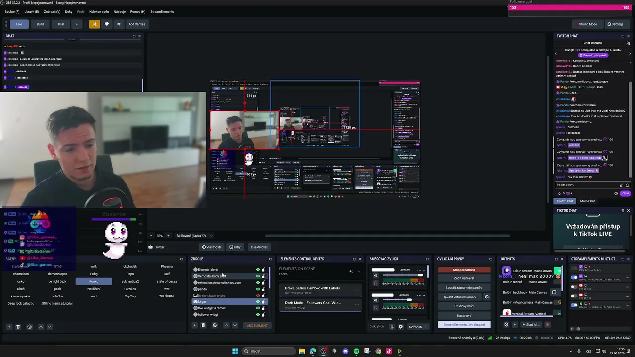Open options for Brave Series Cambox element
Screen dimensions: 635x357
click(x=356, y=290)
